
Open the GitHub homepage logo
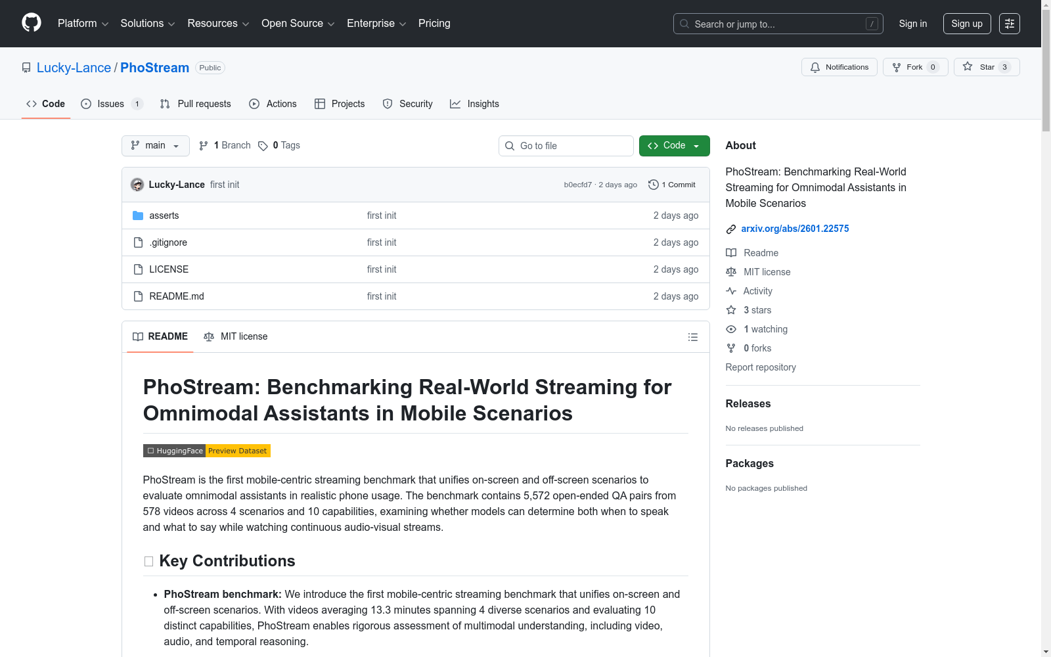click(32, 23)
